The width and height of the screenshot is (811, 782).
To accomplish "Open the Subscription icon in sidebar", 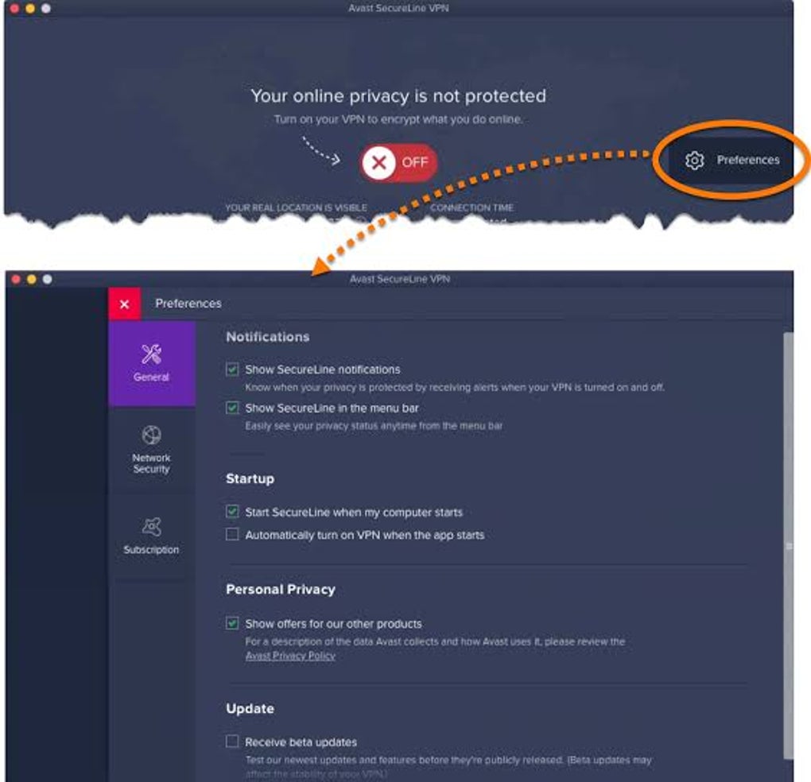I will pos(152,527).
